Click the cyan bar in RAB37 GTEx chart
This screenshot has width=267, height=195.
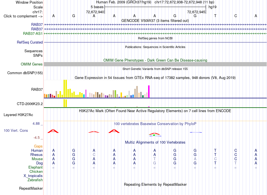click(x=84, y=96)
